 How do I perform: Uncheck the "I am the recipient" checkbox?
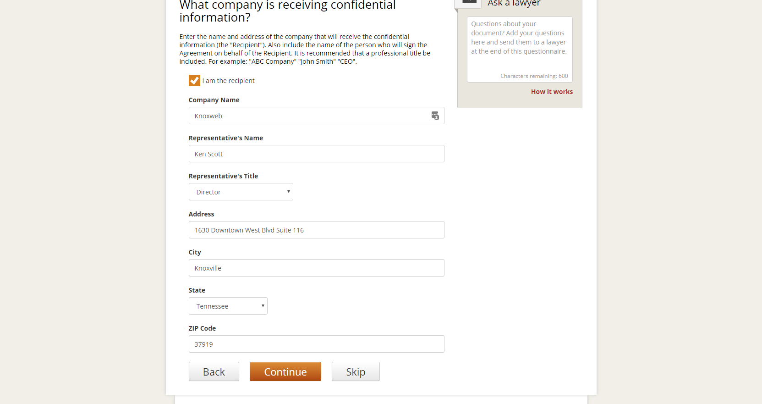(x=194, y=81)
